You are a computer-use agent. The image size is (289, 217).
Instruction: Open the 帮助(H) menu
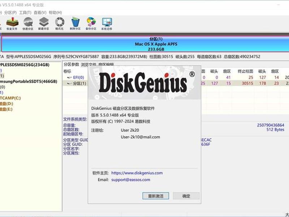[x=55, y=13]
